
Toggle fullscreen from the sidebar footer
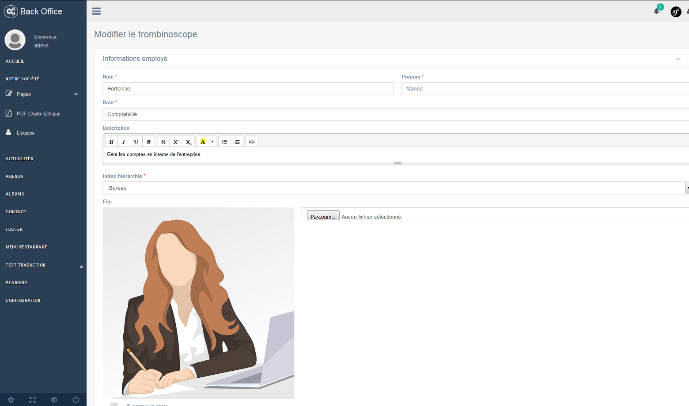click(33, 400)
